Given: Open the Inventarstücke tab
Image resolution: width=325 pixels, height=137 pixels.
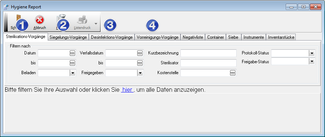Looking at the screenshot, I should pyautogui.click(x=281, y=37).
